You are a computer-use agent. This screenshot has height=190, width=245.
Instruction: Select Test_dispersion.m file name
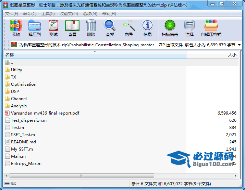(29, 120)
